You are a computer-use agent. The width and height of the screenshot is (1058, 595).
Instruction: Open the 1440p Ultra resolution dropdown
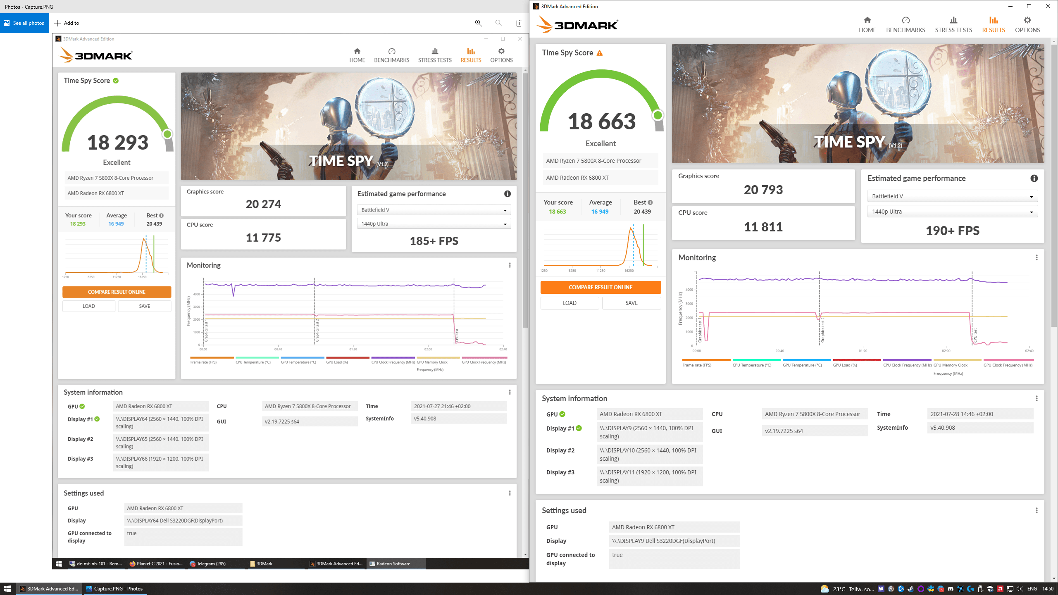pyautogui.click(x=952, y=212)
